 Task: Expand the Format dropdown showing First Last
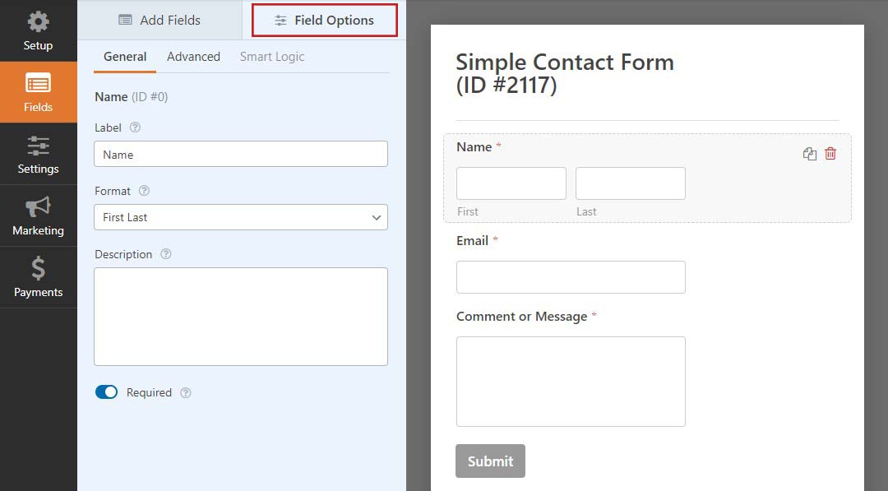pyautogui.click(x=241, y=217)
